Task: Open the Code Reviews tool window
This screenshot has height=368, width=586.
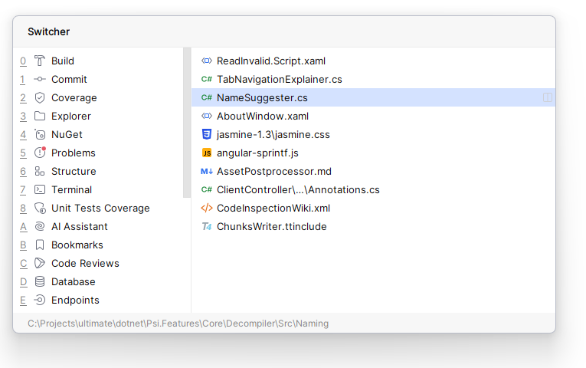Action: tap(84, 264)
